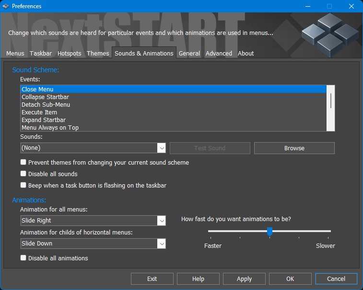Screen dimensions: 363x290
Task: Apply the current settings
Action: click(244, 279)
